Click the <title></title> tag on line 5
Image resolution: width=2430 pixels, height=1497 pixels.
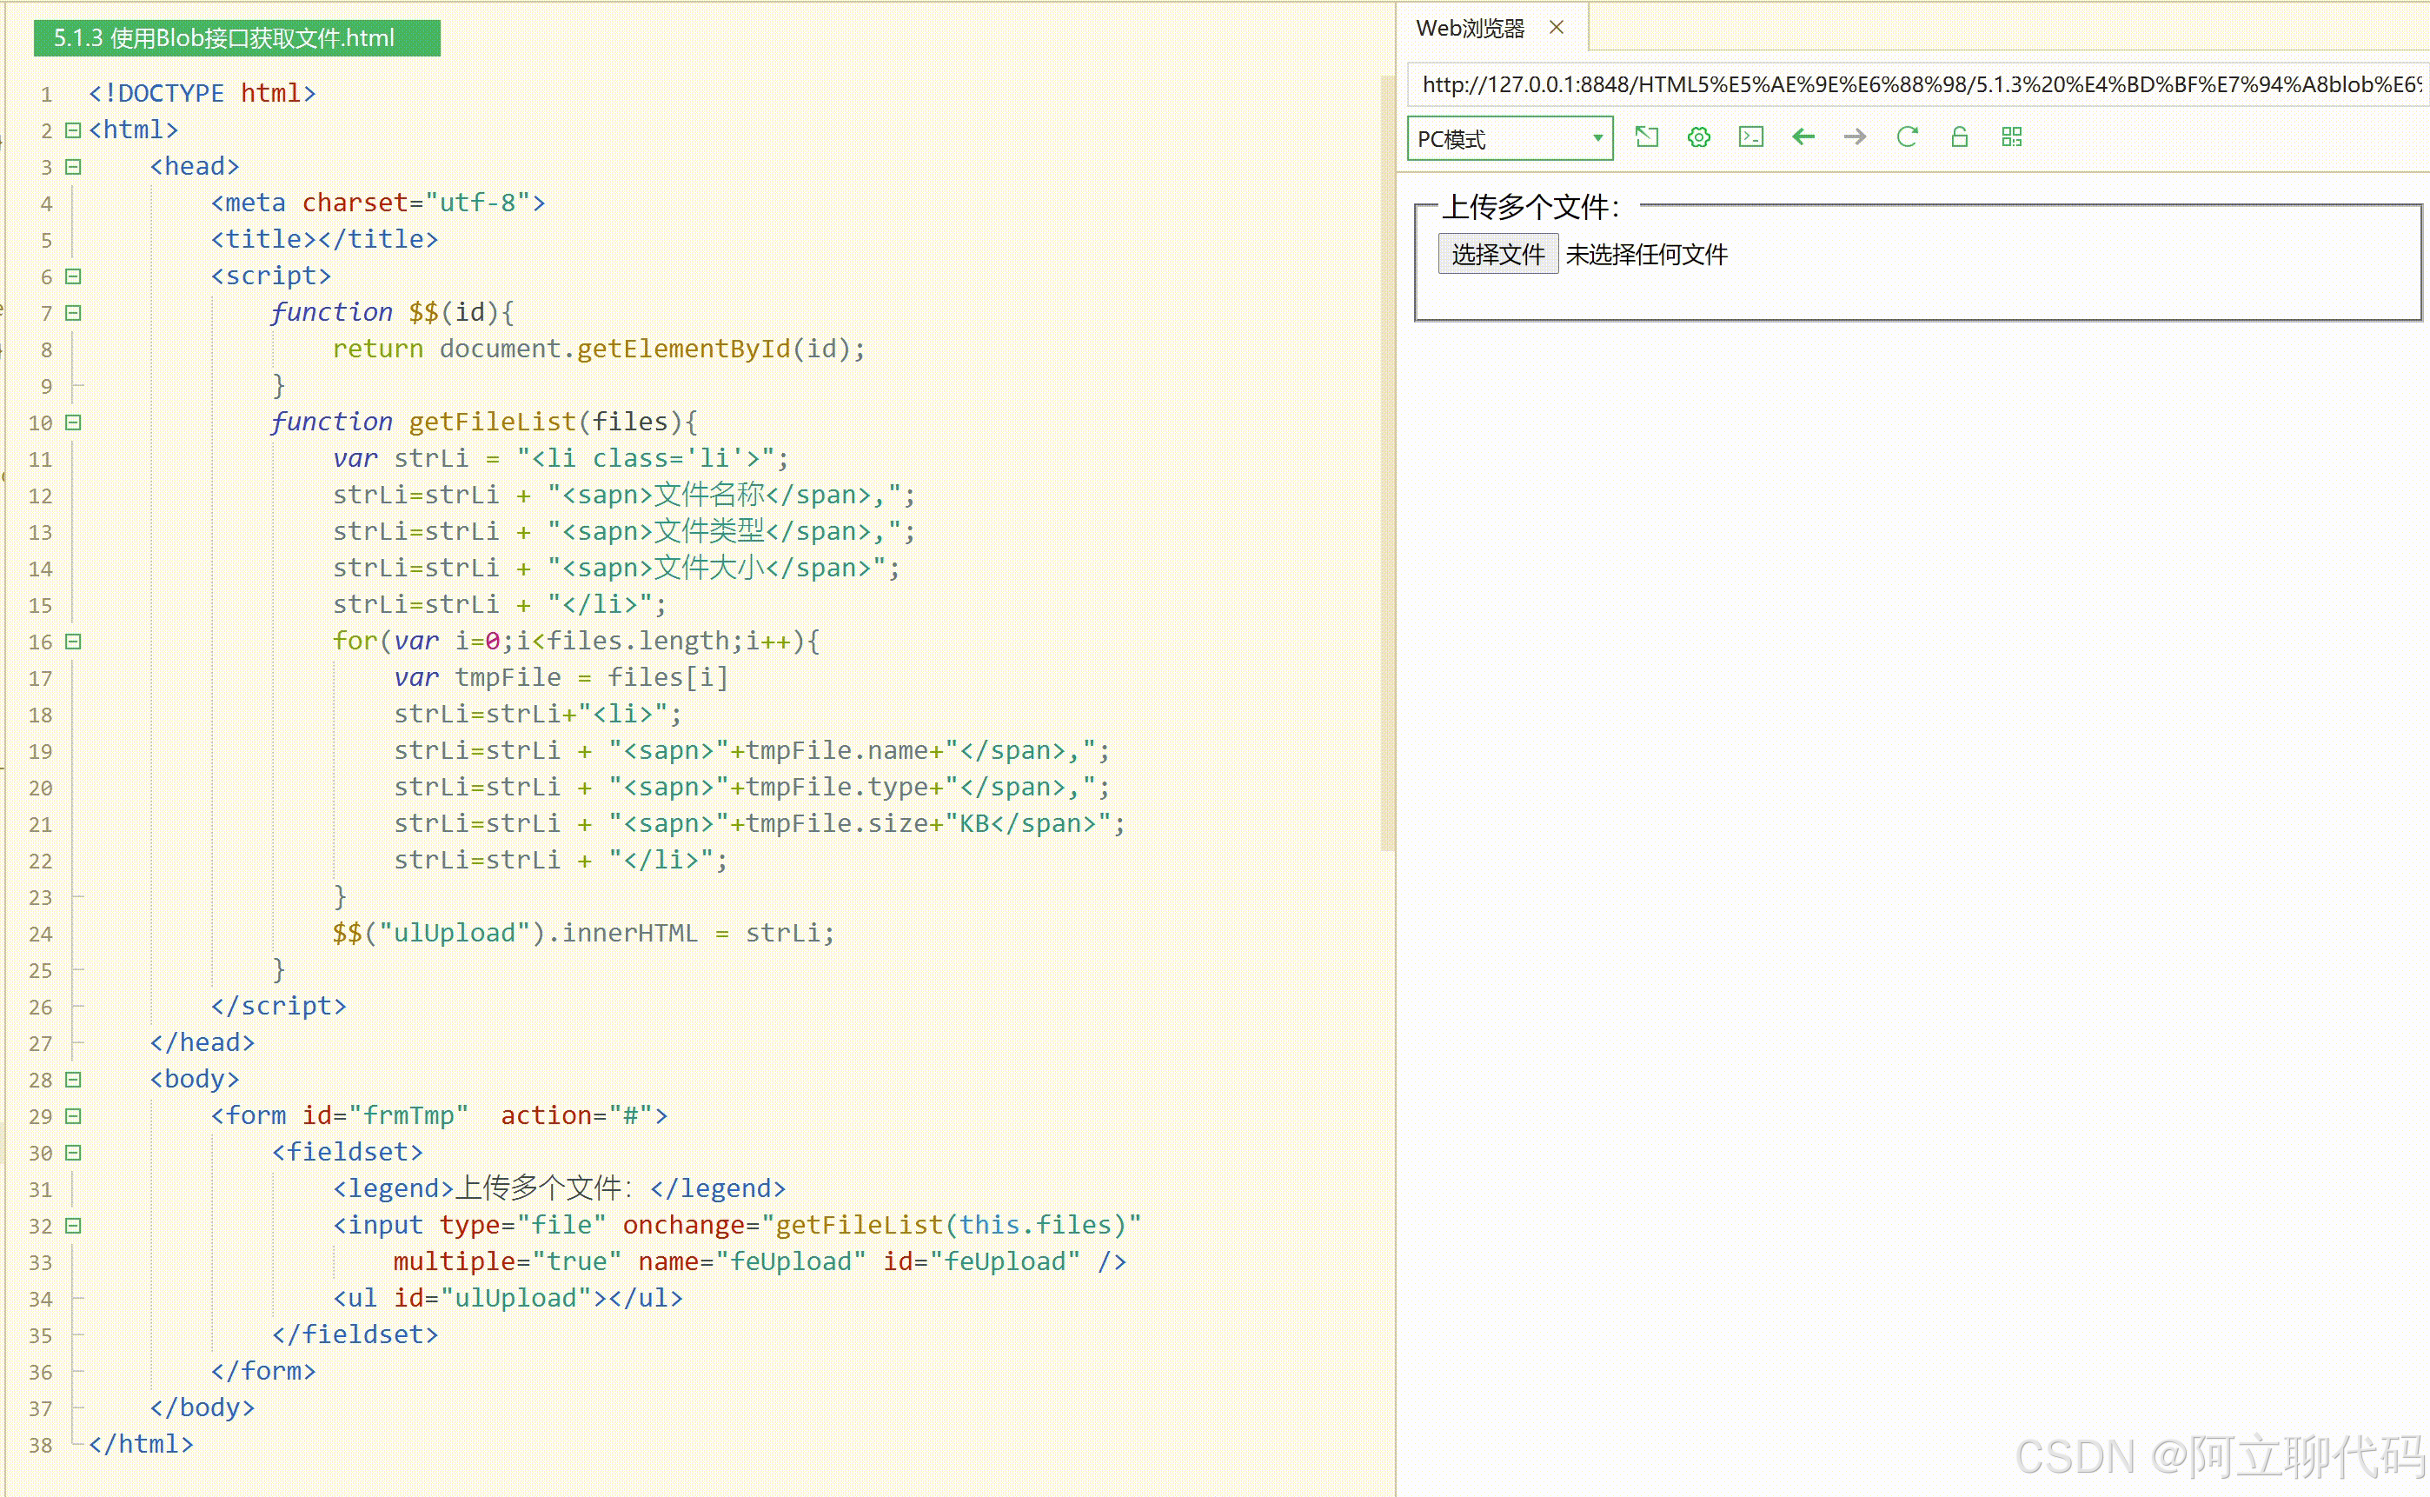point(323,240)
